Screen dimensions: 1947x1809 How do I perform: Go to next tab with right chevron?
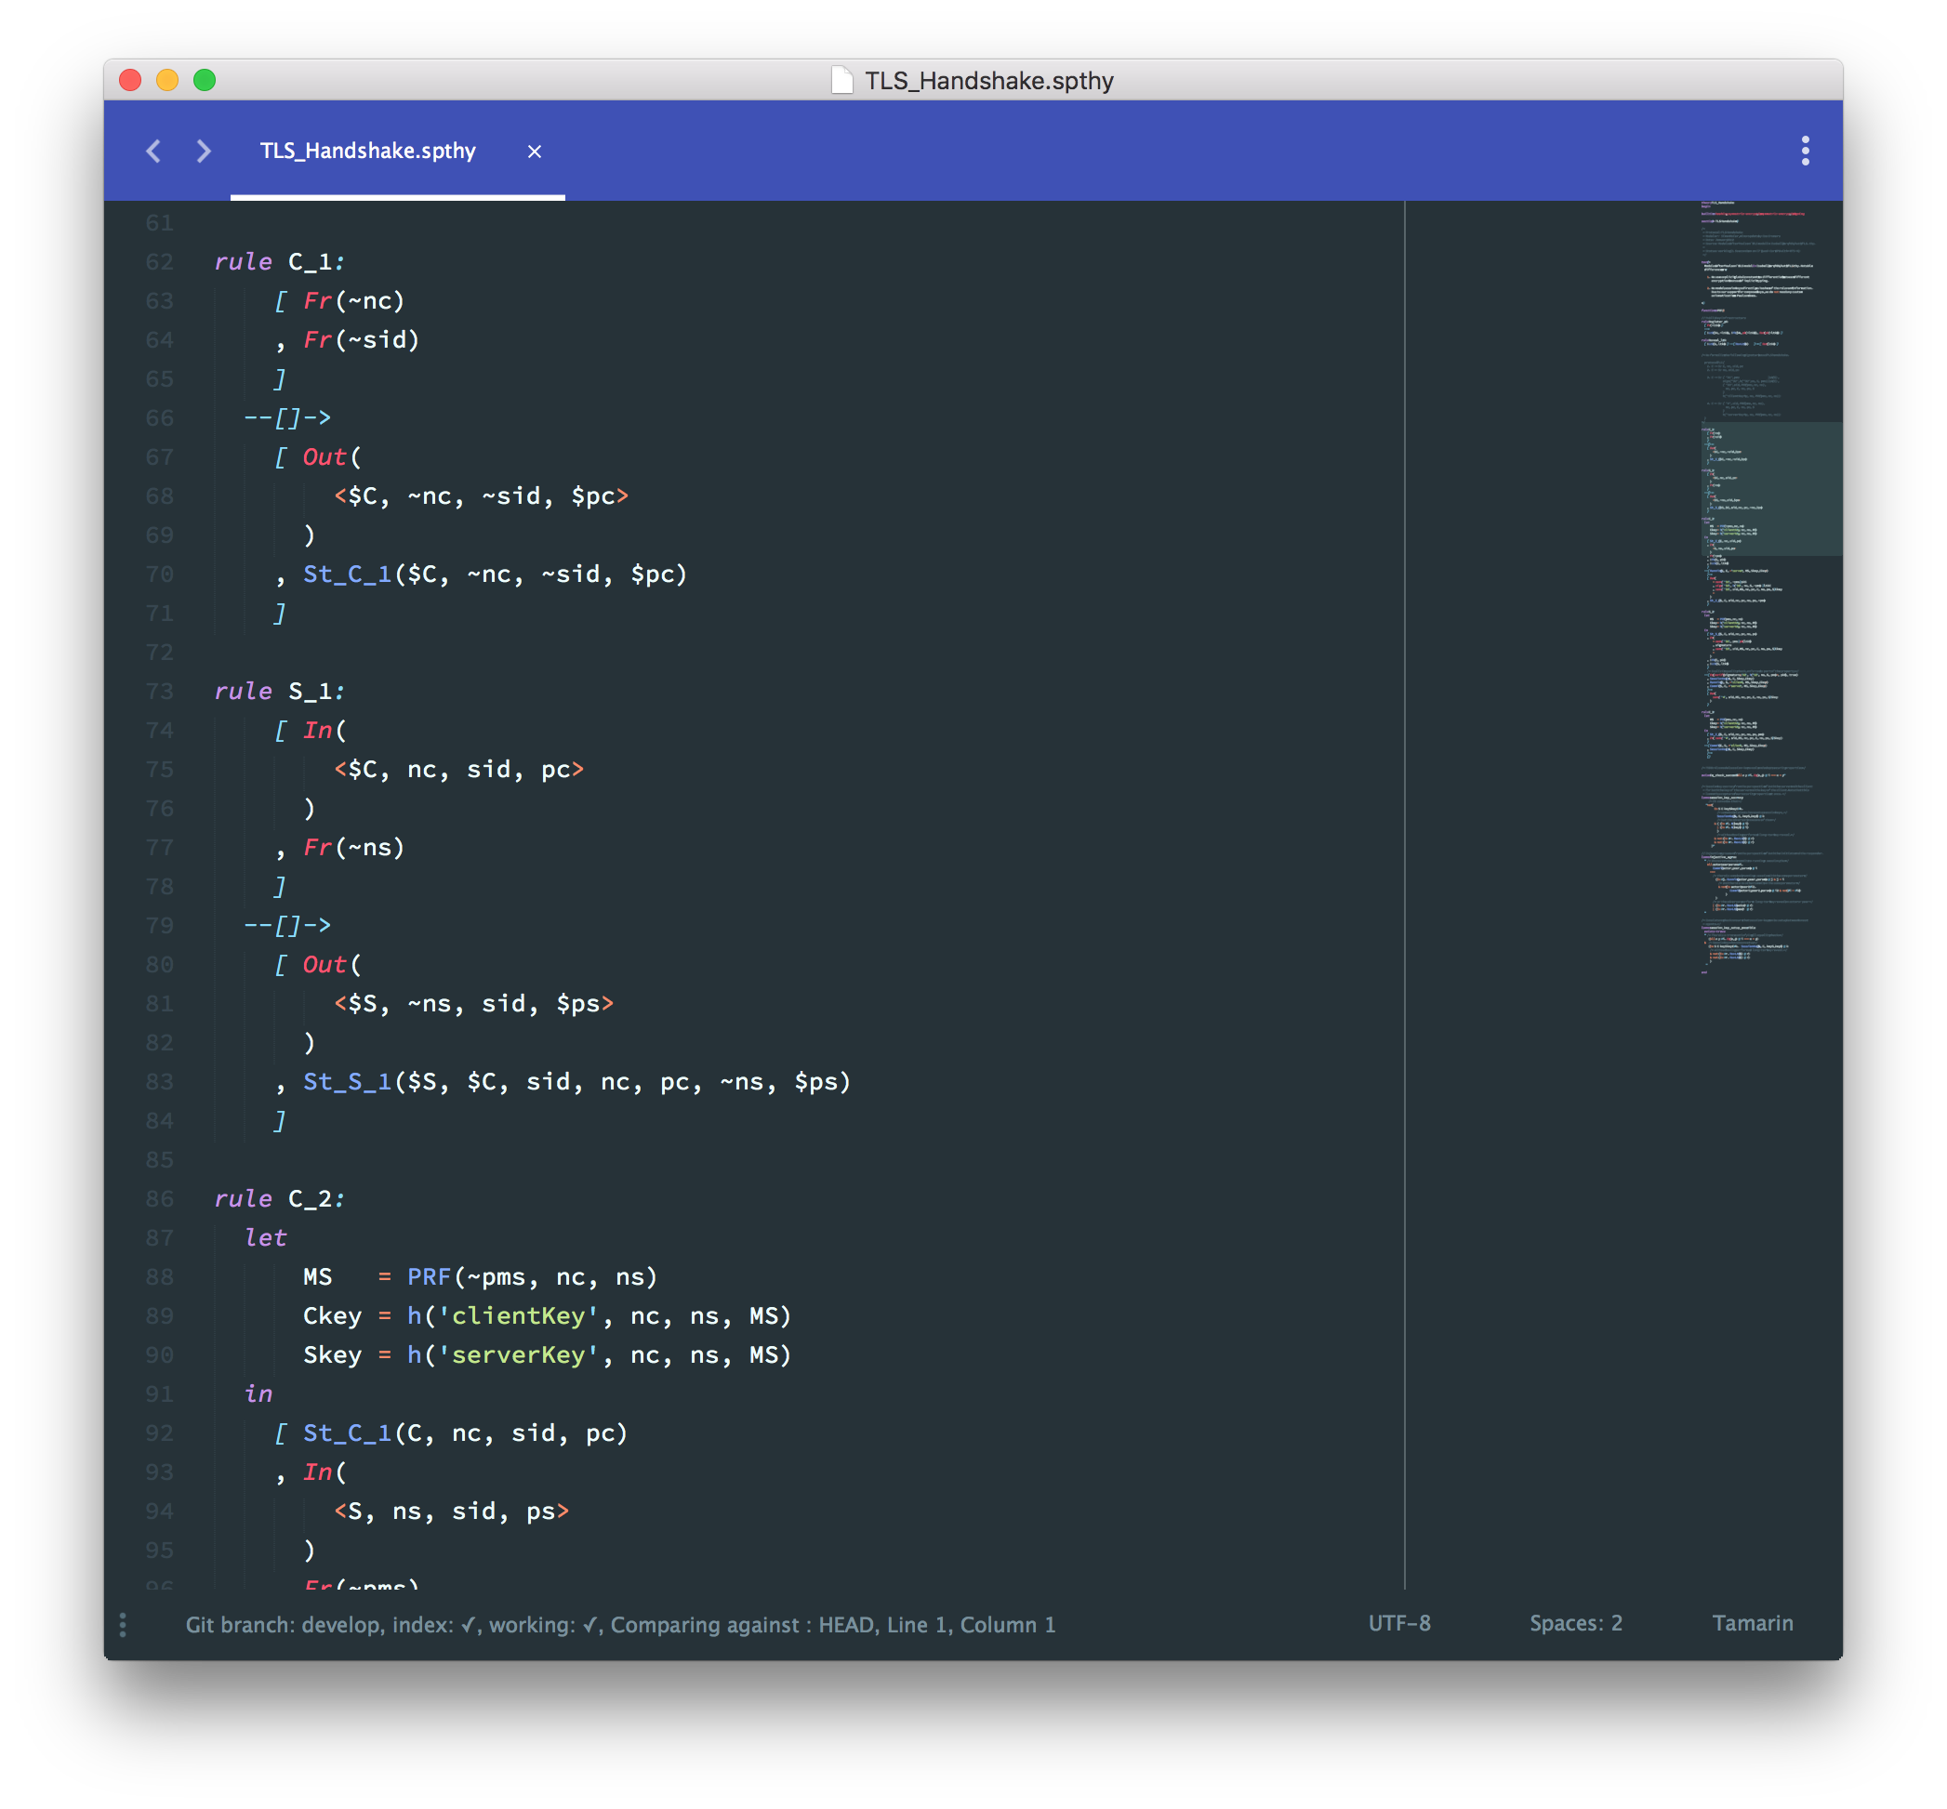(x=204, y=151)
